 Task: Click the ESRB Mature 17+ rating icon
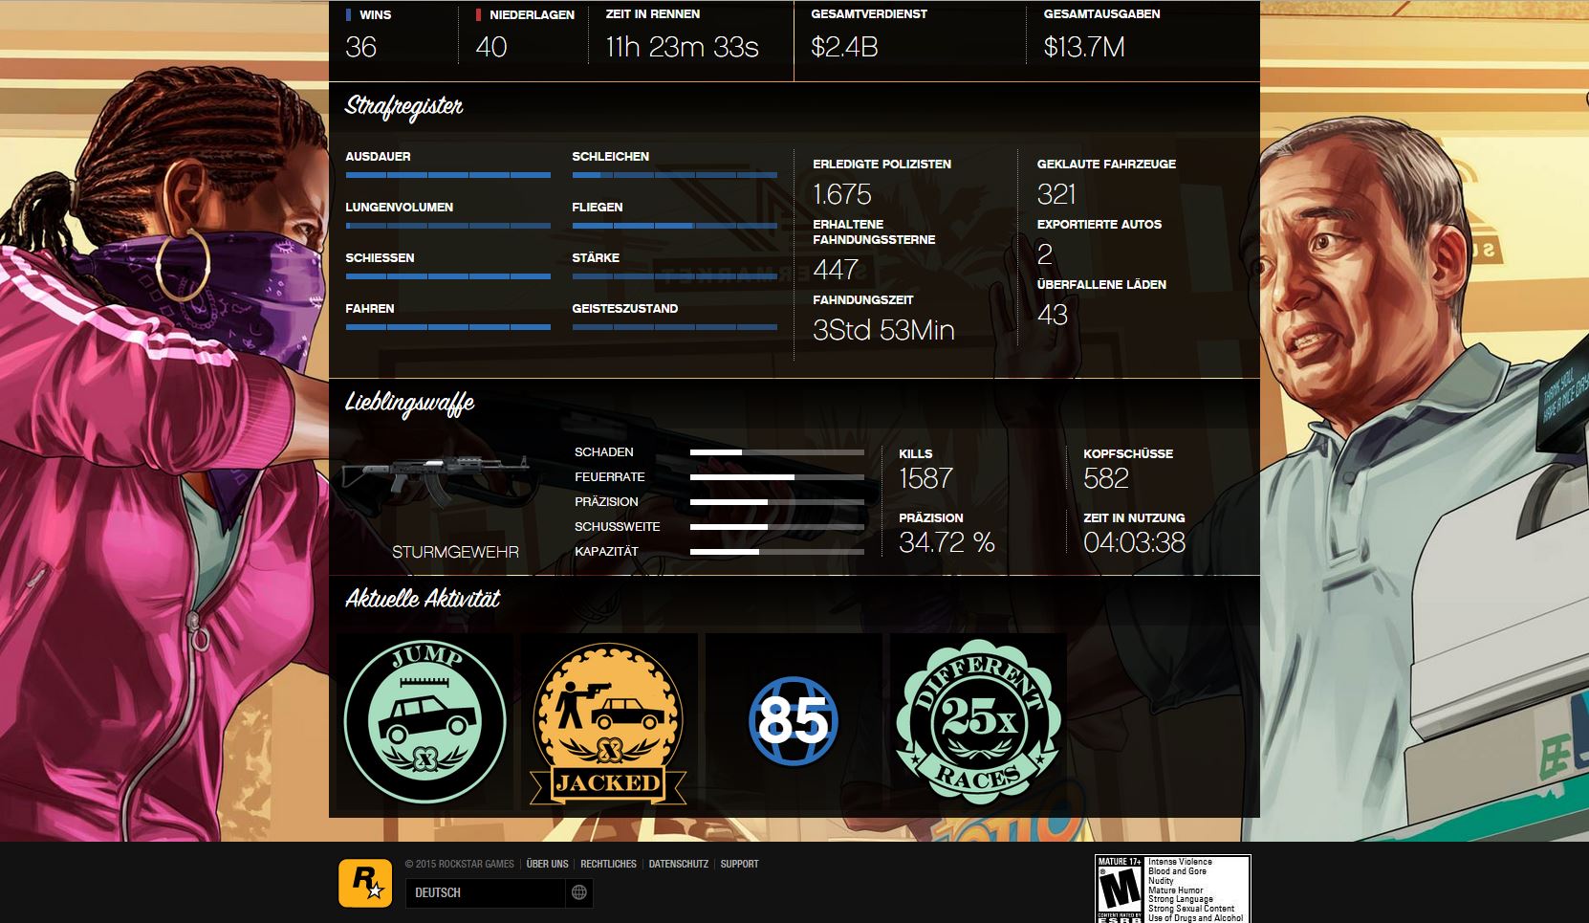1172,889
